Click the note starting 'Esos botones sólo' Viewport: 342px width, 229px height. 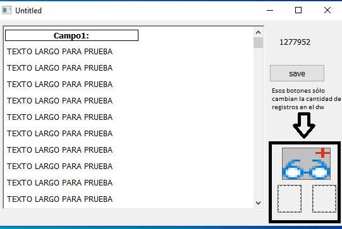(306, 99)
